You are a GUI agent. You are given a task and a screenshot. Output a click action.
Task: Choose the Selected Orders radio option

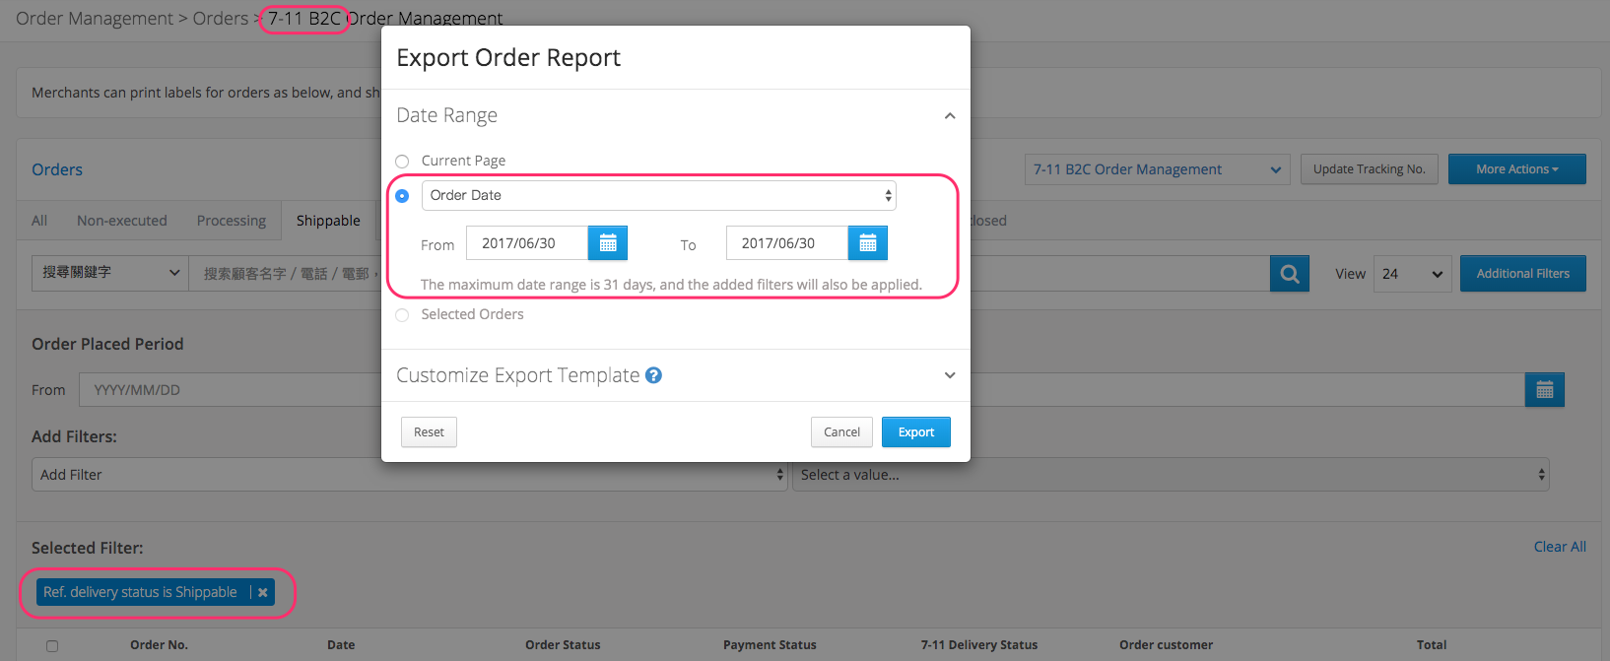coord(402,315)
